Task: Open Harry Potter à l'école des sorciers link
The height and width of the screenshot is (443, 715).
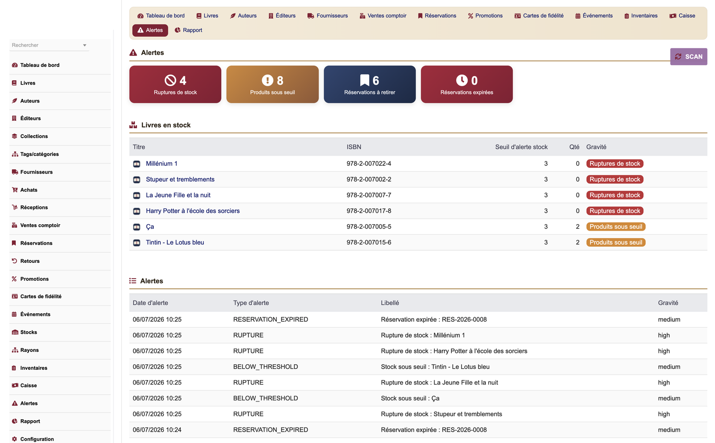Action: 192,211
